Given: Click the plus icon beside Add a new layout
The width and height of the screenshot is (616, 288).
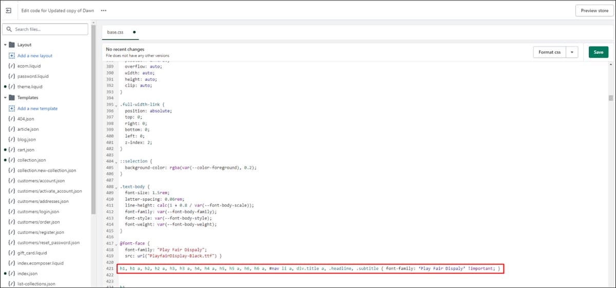Looking at the screenshot, I should pyautogui.click(x=11, y=55).
